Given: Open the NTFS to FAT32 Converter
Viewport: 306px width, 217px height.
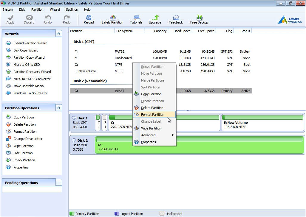Looking at the screenshot, I should coord(32,79).
